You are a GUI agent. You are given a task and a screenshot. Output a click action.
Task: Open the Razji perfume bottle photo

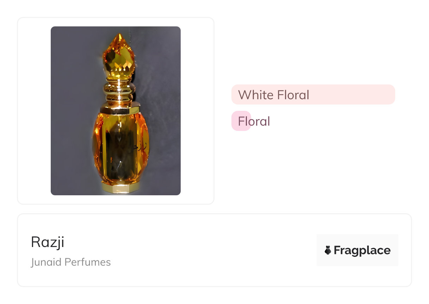(116, 110)
